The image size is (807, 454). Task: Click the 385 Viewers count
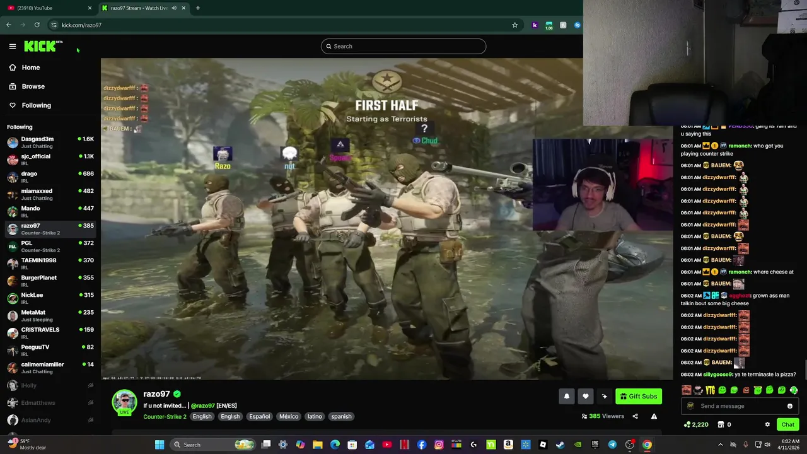tap(603, 416)
